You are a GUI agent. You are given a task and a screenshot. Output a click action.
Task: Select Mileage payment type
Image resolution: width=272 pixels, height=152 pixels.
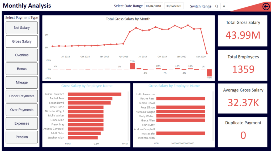click(x=22, y=82)
